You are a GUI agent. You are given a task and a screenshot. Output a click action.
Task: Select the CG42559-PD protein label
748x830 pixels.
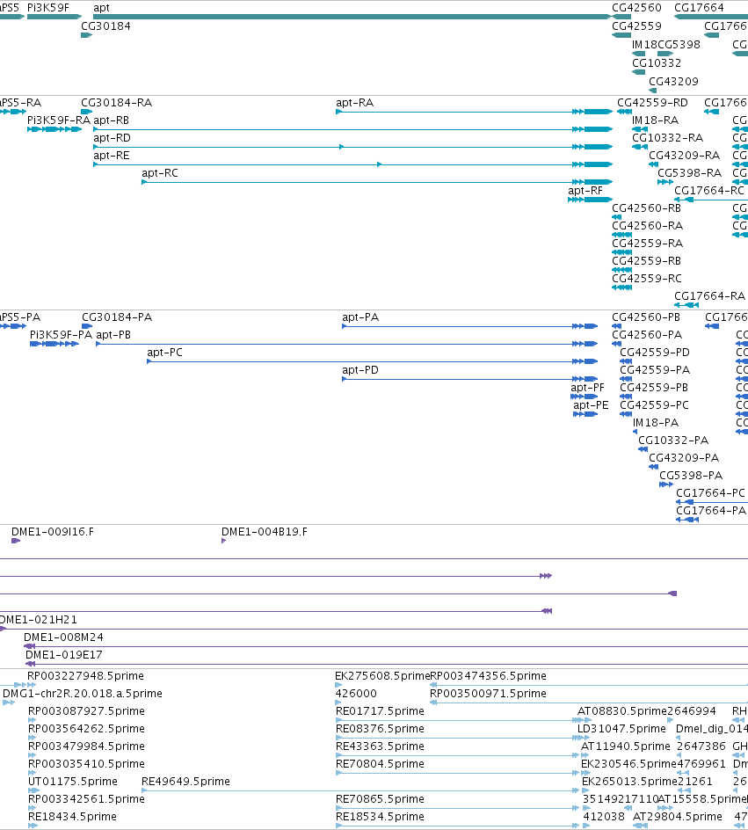pyautogui.click(x=655, y=352)
